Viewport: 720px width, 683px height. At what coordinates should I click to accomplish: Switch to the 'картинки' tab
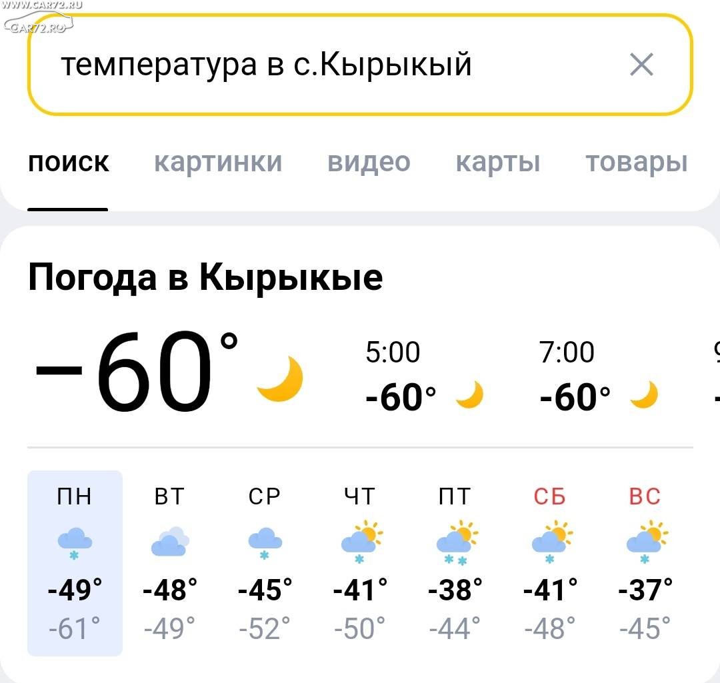click(218, 162)
